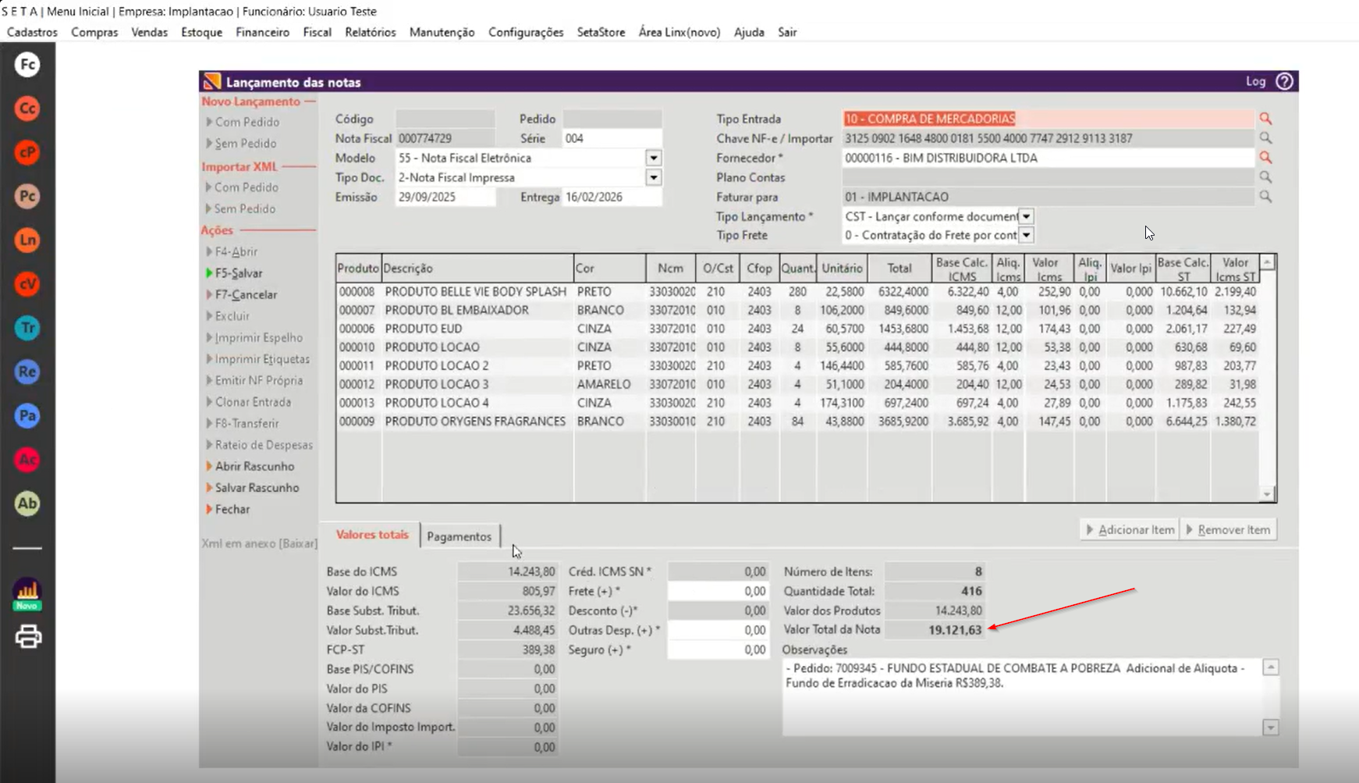Switch to the Pagamentos tab

pyautogui.click(x=459, y=536)
